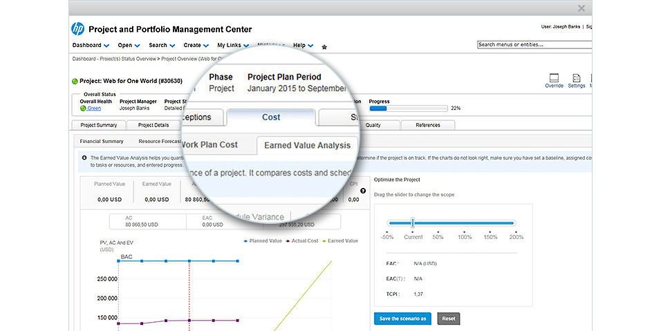Screen dimensions: 661x331
Task: Click the Save the scenario as button
Action: point(403,319)
